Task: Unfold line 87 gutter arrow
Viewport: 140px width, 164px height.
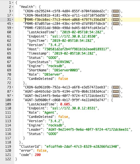Action: tap(13, 91)
